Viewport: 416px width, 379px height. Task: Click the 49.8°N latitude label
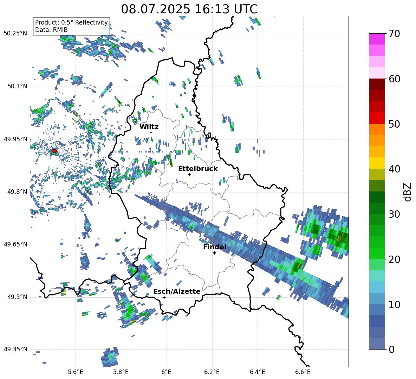point(17,192)
